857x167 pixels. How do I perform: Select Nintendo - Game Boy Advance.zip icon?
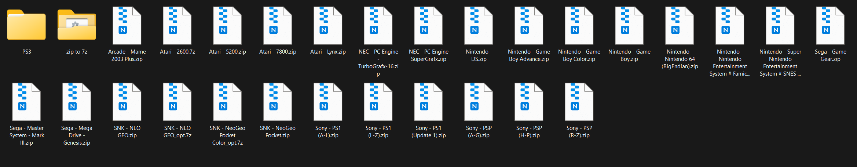[529, 25]
